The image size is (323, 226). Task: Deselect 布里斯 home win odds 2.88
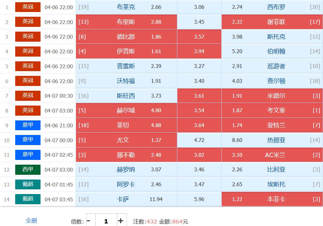126,22
